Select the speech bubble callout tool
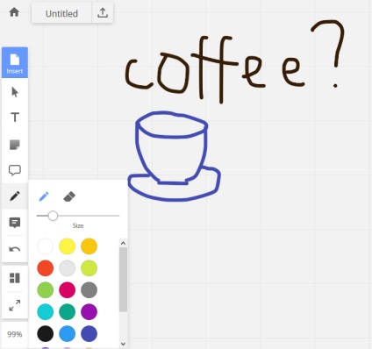The image size is (372, 349). tap(15, 170)
